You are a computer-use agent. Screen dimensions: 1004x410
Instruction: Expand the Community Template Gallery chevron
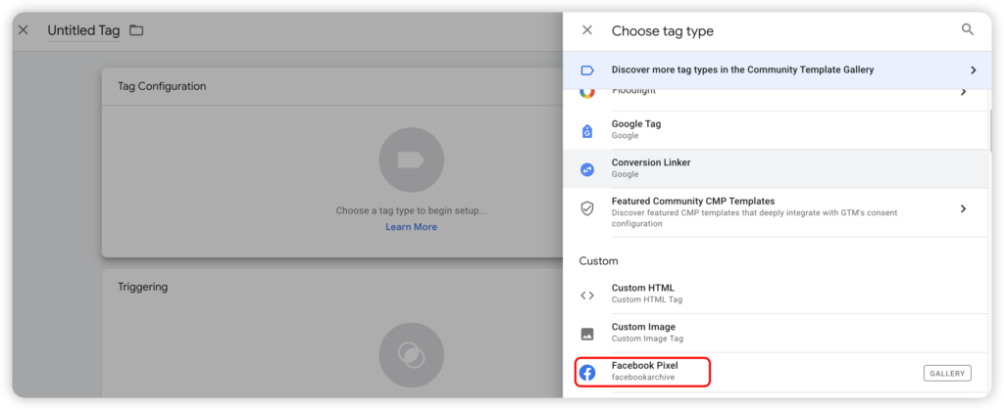click(x=973, y=70)
